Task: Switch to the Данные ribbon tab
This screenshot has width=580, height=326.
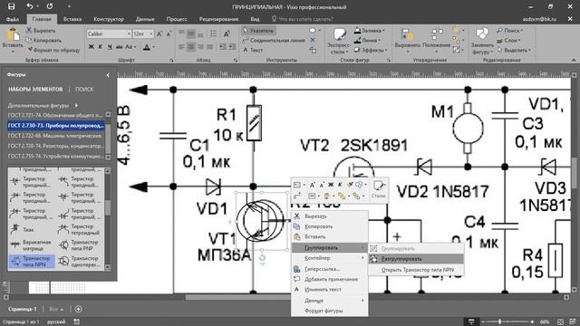Action: coord(145,19)
